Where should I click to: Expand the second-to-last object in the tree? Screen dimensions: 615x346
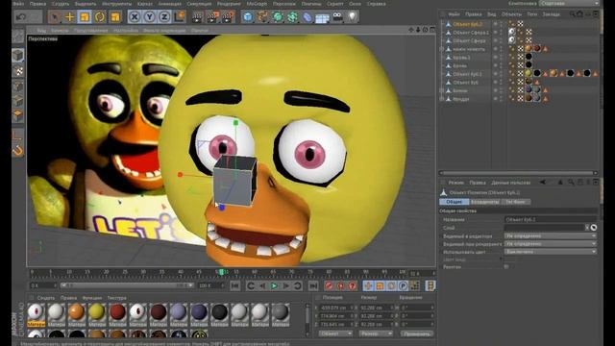pos(442,90)
